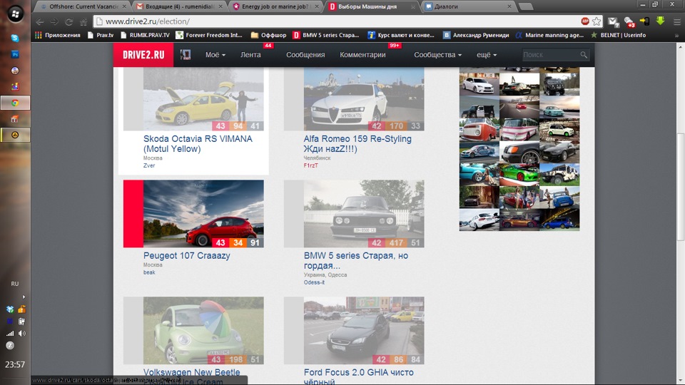
Task: Open the Курс валют и конве... bookmark
Action: [400, 35]
